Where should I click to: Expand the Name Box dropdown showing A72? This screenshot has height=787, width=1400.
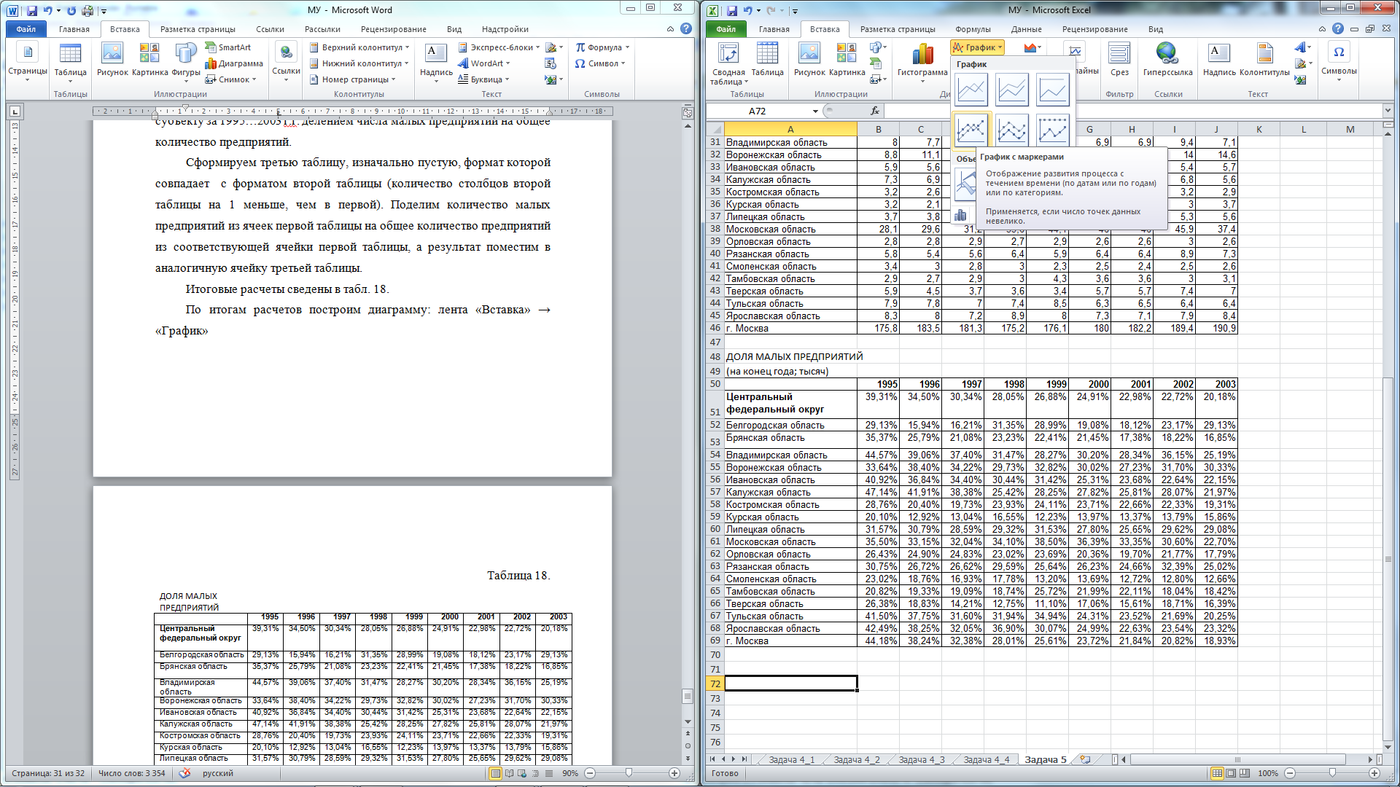815,111
